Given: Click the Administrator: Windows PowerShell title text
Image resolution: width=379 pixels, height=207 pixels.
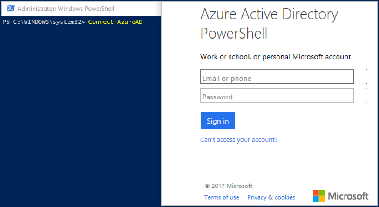Looking at the screenshot, I should point(66,8).
